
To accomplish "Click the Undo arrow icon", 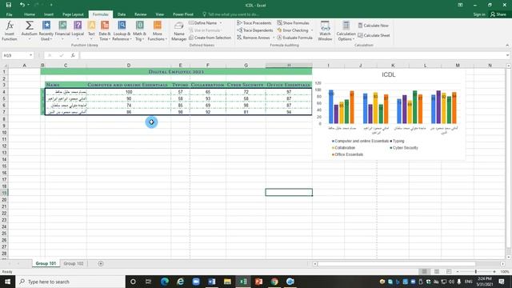I will click(x=22, y=5).
